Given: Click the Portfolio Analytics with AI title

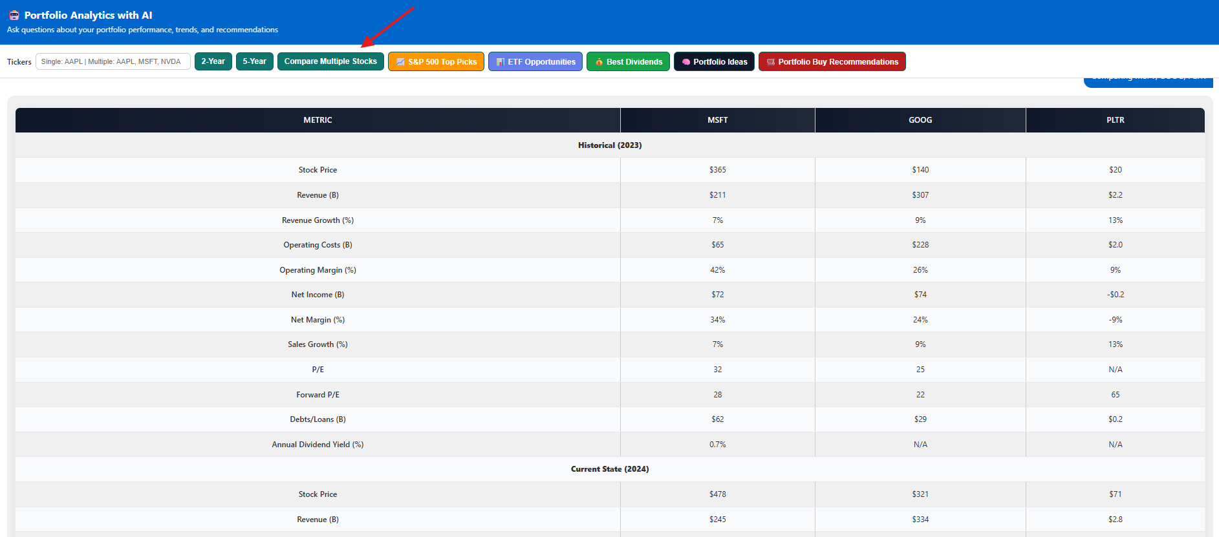Looking at the screenshot, I should pos(89,15).
